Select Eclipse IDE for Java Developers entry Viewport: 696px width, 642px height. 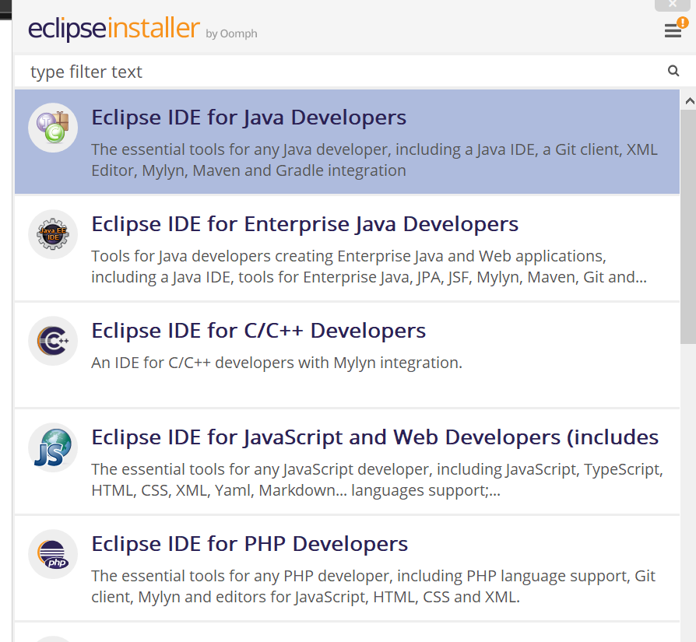click(x=249, y=118)
